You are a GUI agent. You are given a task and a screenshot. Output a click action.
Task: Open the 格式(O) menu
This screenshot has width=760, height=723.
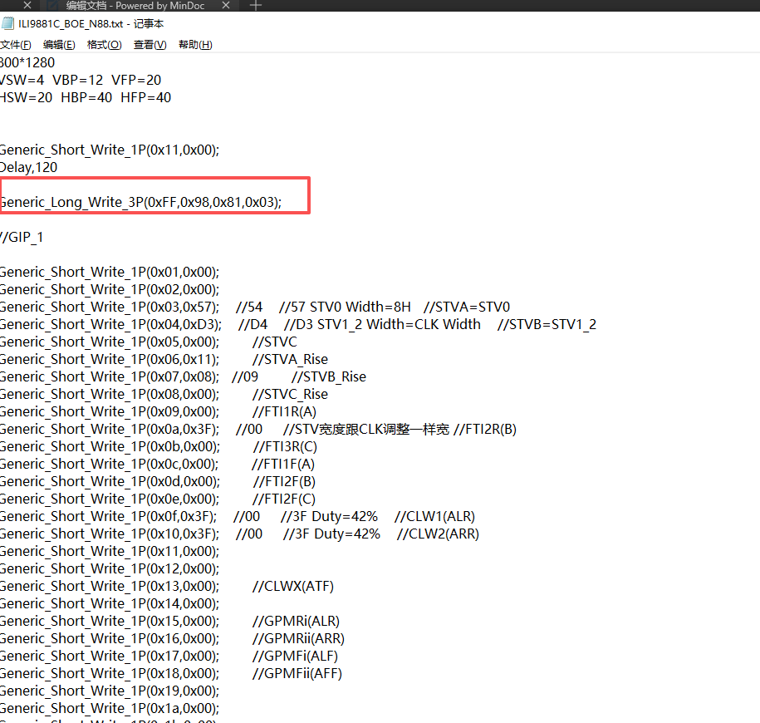click(104, 45)
